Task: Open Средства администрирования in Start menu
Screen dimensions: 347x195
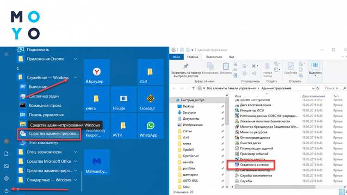Action: click(x=49, y=134)
